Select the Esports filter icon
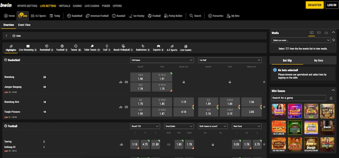The height and width of the screenshot is (158, 339). tap(159, 46)
